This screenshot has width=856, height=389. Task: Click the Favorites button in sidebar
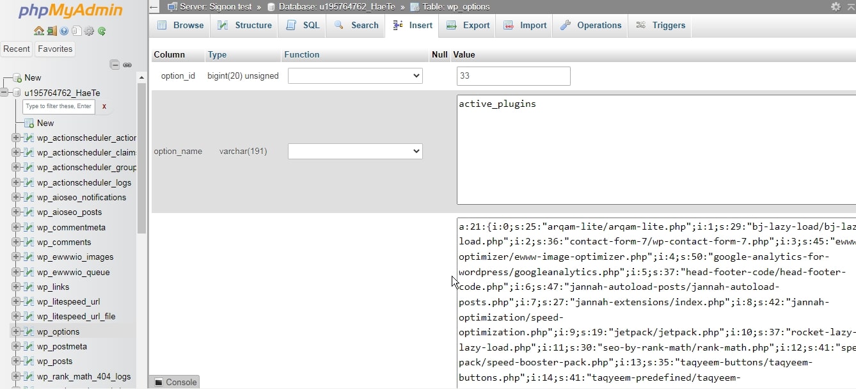coord(55,49)
